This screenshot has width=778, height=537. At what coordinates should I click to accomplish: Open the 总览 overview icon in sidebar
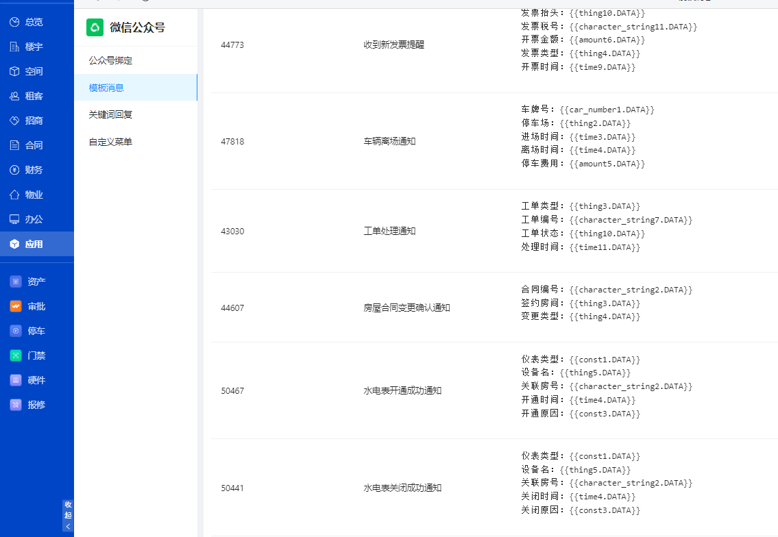tap(14, 22)
